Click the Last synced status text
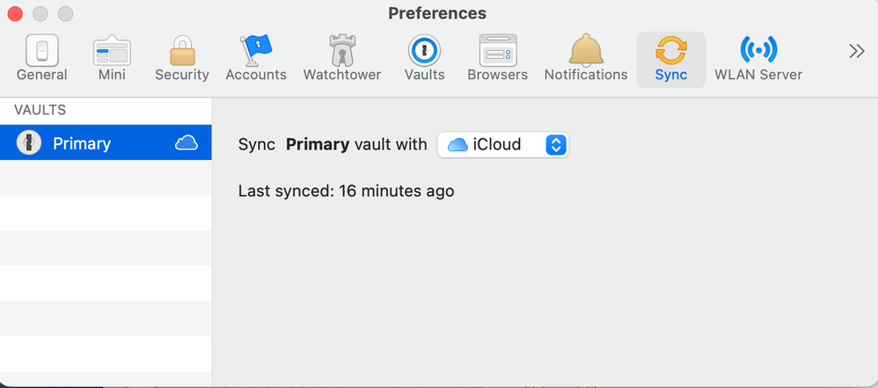The image size is (878, 388). tap(346, 192)
